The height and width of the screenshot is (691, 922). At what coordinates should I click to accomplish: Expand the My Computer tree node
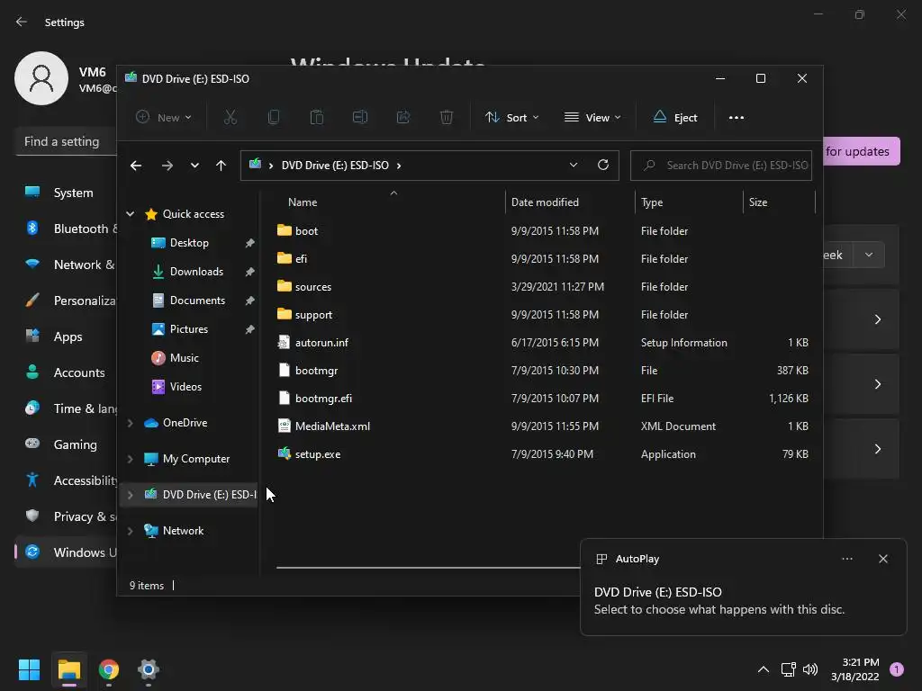[x=131, y=459]
